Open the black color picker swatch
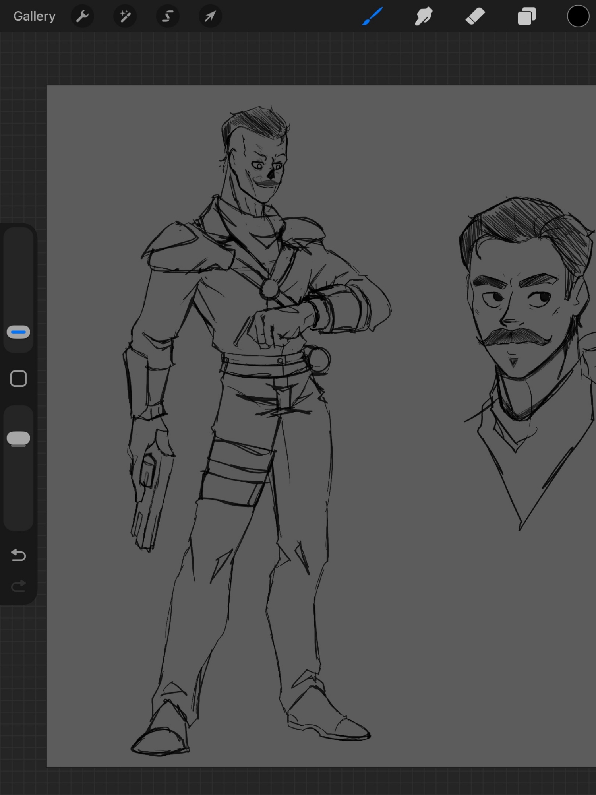Viewport: 596px width, 795px height. pos(578,16)
